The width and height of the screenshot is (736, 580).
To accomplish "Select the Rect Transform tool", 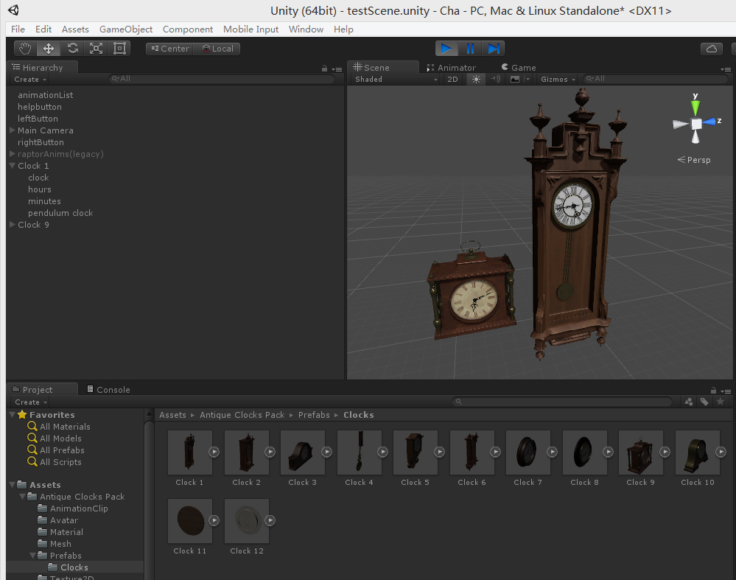I will (x=119, y=48).
